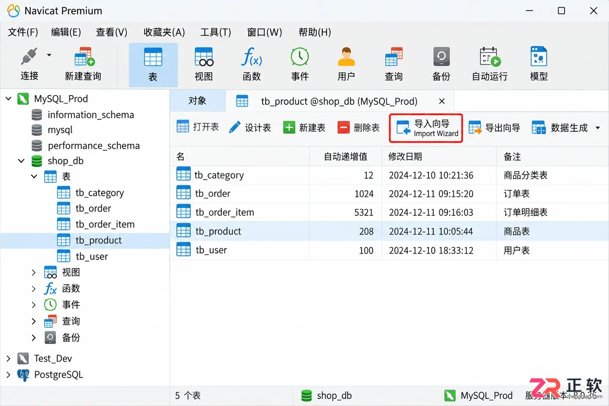Sort by the 名 column header

[239, 156]
